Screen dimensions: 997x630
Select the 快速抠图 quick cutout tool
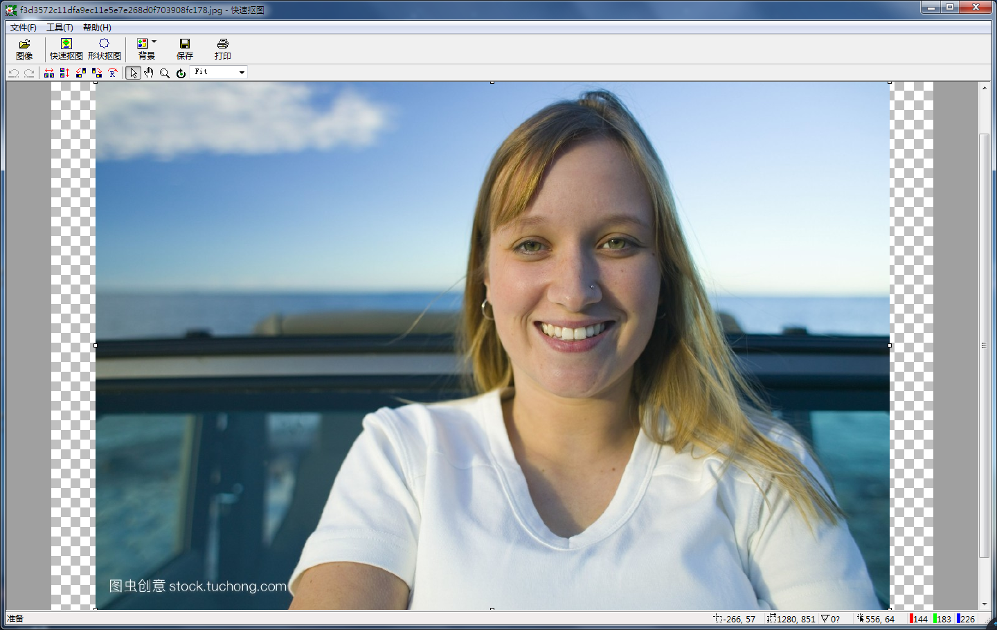click(66, 49)
